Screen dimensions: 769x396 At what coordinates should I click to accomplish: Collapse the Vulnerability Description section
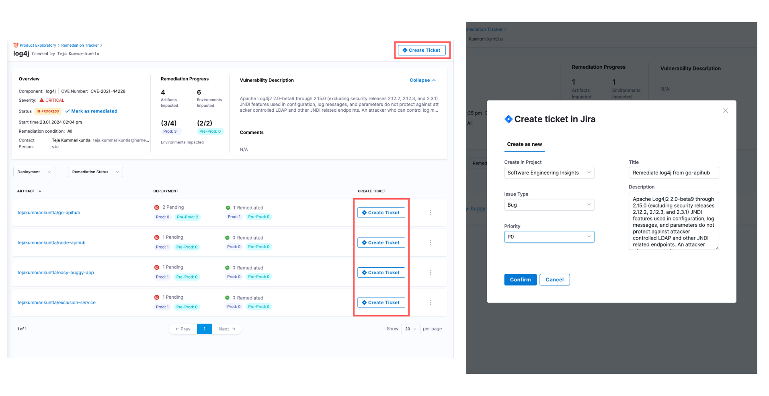(422, 80)
